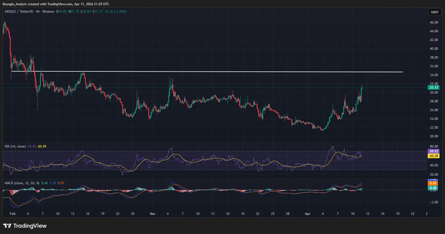Image resolution: width=445 pixels, height=234 pixels.
Task: Open the RSI (14, close) indicator label
Action: [x=15, y=146]
